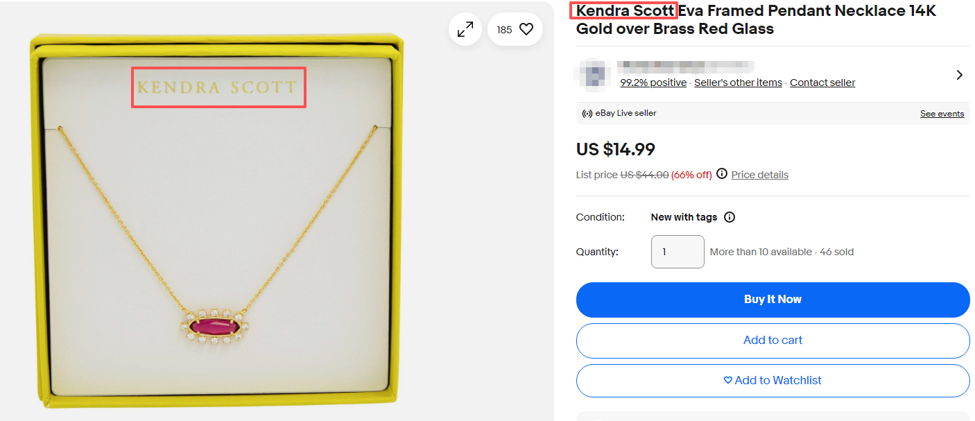Open the seller's profile avatar
This screenshot has height=421, width=975.
(x=592, y=74)
